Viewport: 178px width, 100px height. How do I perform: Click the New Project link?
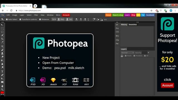coord(51,57)
